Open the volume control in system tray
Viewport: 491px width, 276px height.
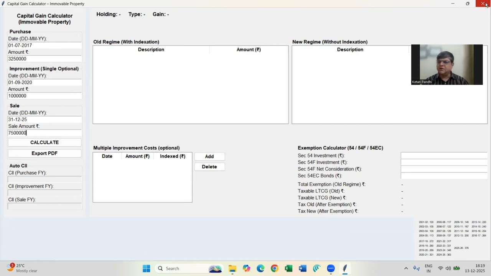click(448, 268)
